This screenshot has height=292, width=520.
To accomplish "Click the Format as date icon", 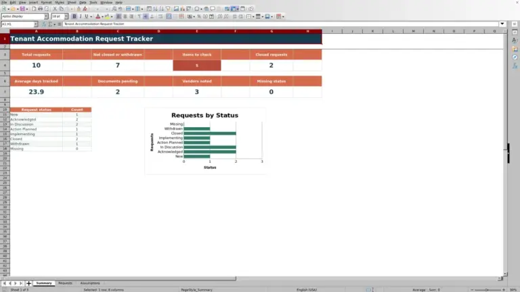I will click(x=211, y=16).
